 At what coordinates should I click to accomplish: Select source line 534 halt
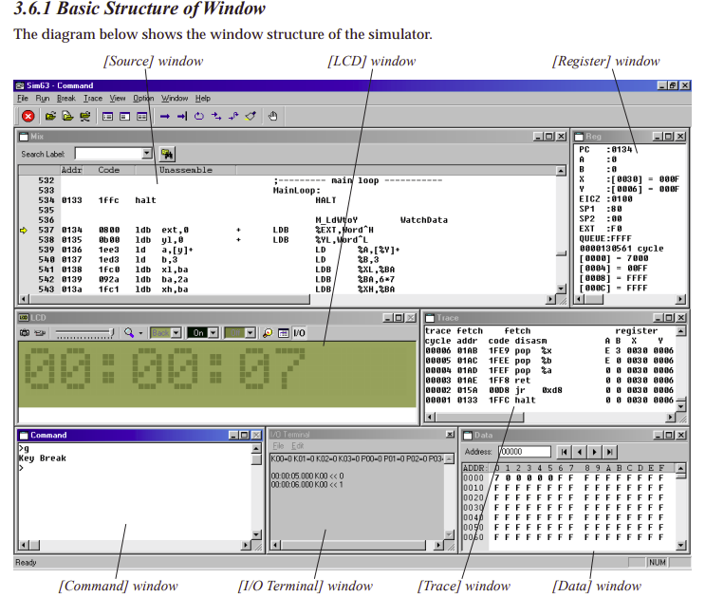[287, 200]
